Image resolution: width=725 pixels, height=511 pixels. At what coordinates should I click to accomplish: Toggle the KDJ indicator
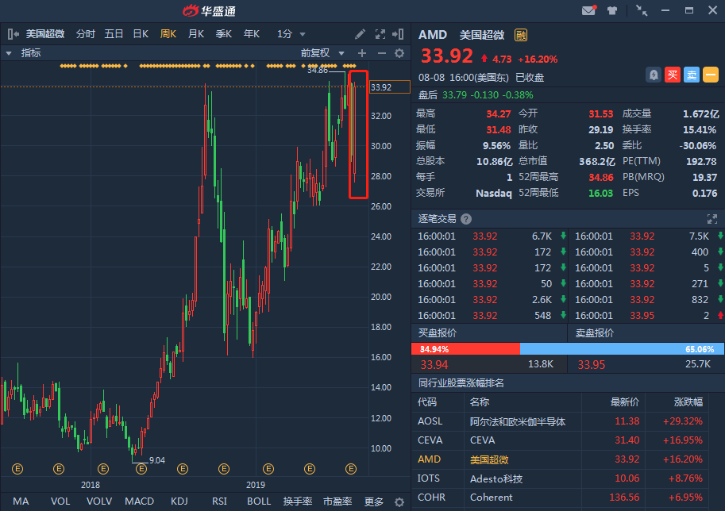point(179,501)
